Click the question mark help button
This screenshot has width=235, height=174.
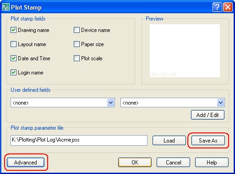[217, 7]
